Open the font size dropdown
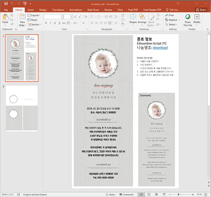This screenshot has height=197, width=211. [x=72, y=17]
